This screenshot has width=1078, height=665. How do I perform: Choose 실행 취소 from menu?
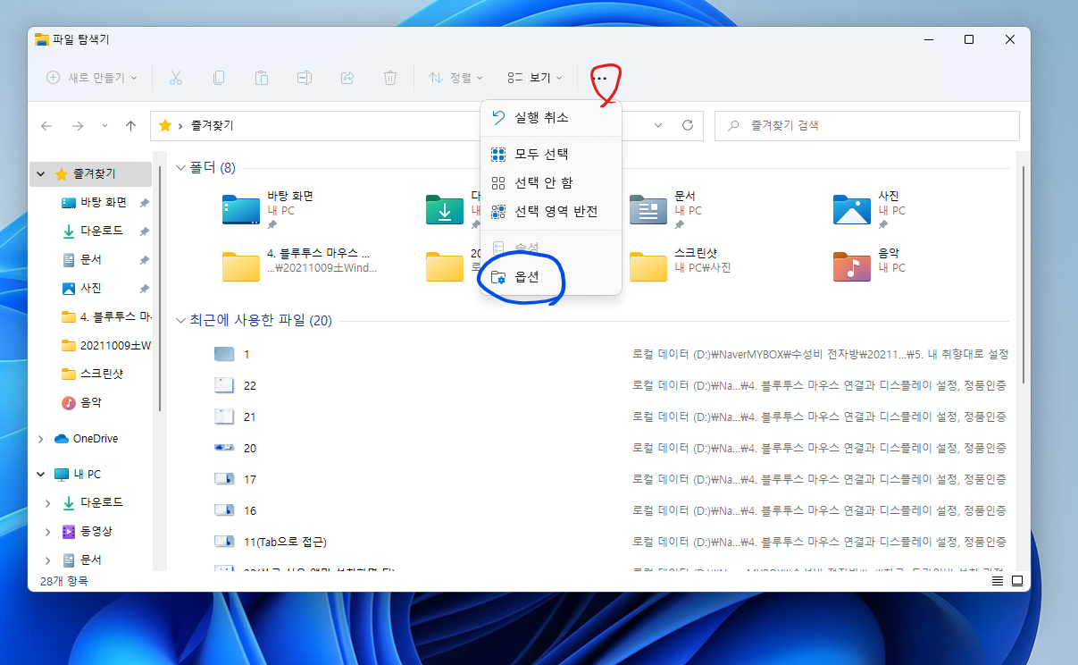(x=550, y=117)
